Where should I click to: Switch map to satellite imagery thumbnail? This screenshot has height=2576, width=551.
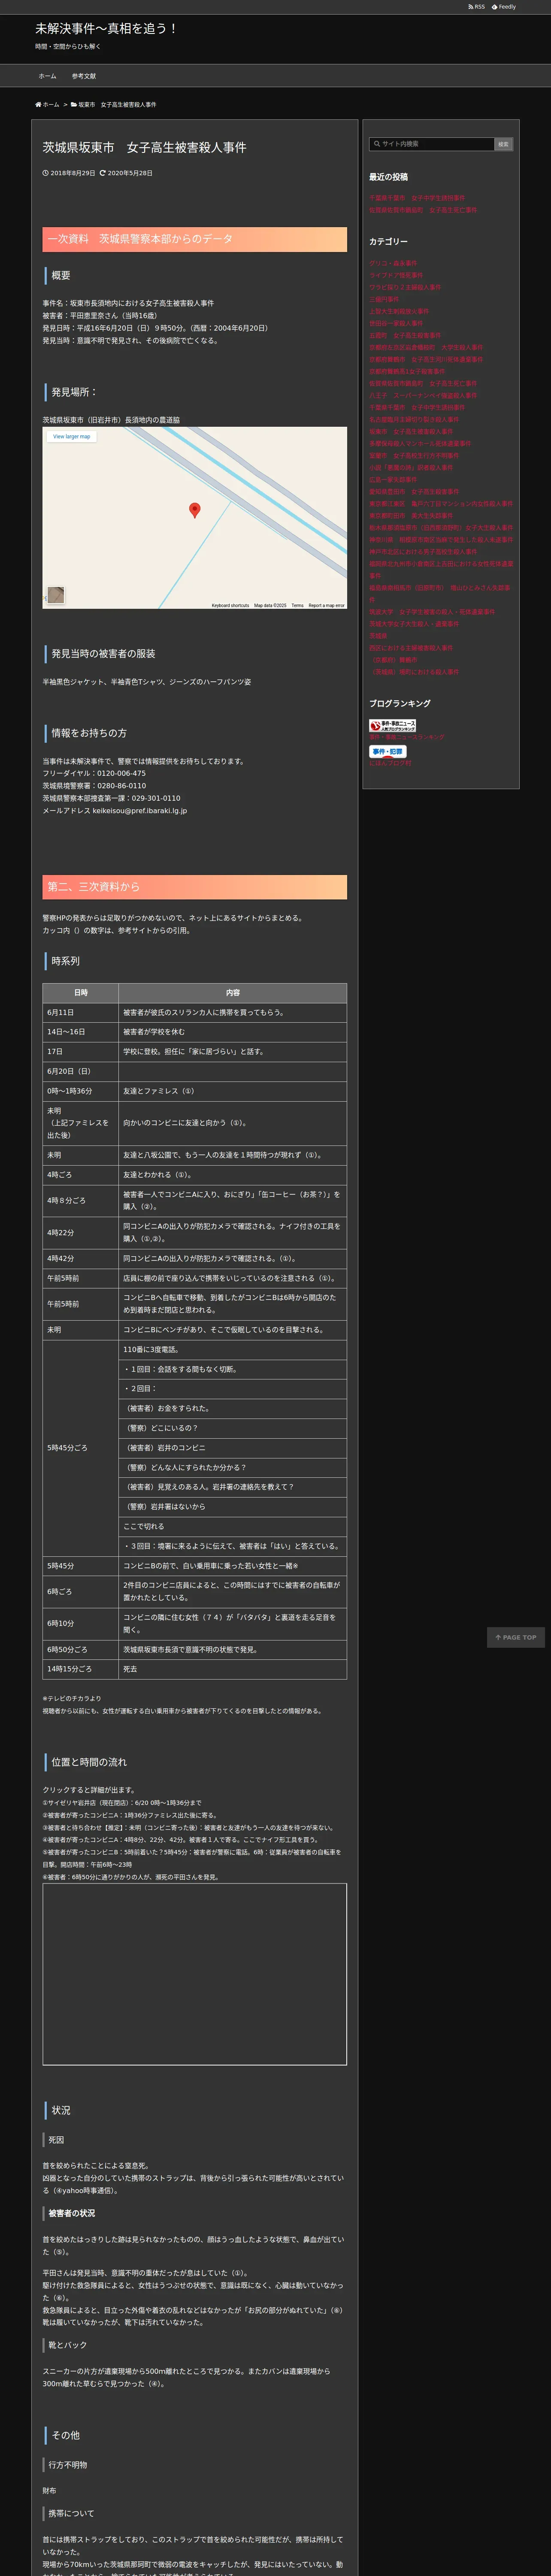pyautogui.click(x=56, y=595)
